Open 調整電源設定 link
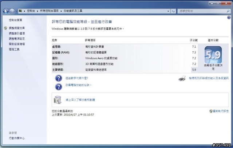 [x=17, y=39]
